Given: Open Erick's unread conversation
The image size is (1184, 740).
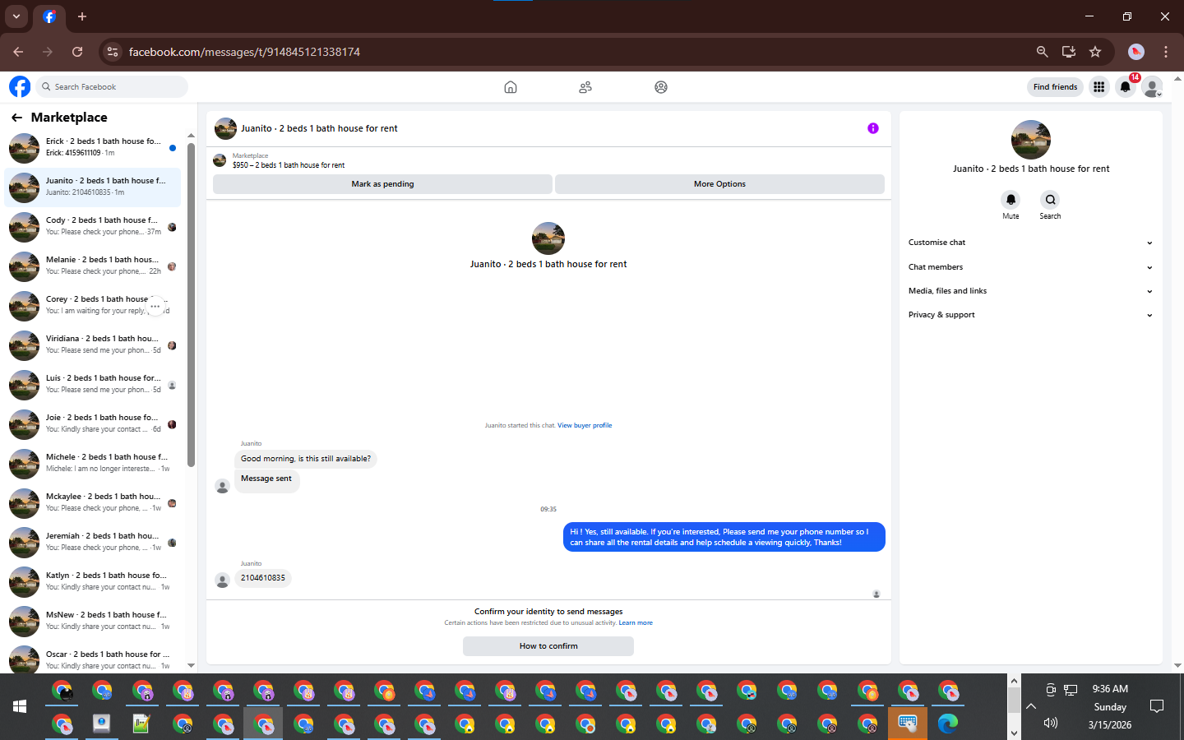Looking at the screenshot, I should click(92, 148).
